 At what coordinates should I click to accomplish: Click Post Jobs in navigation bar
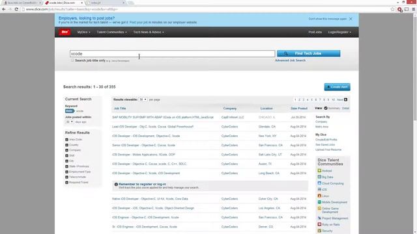[315, 32]
